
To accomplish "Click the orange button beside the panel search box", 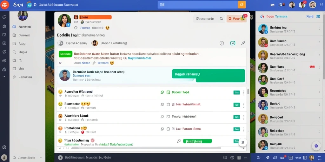I will tap(236, 19).
